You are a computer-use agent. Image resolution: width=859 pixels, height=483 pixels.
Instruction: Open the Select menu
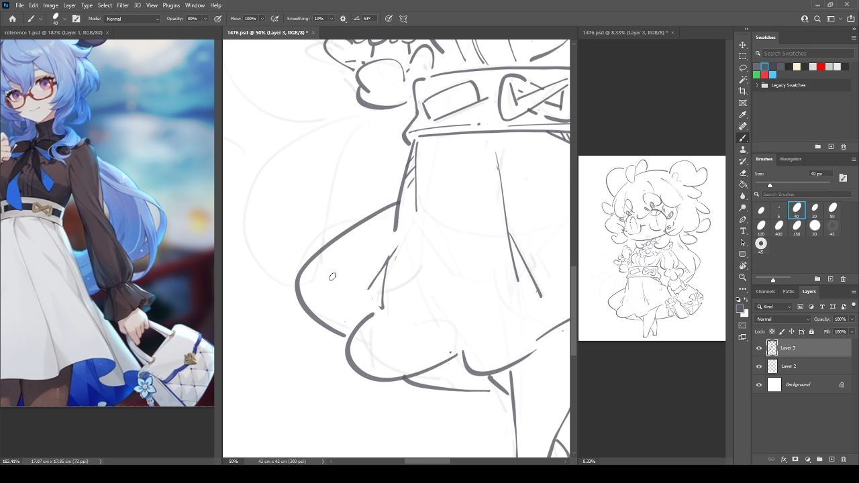pos(105,5)
